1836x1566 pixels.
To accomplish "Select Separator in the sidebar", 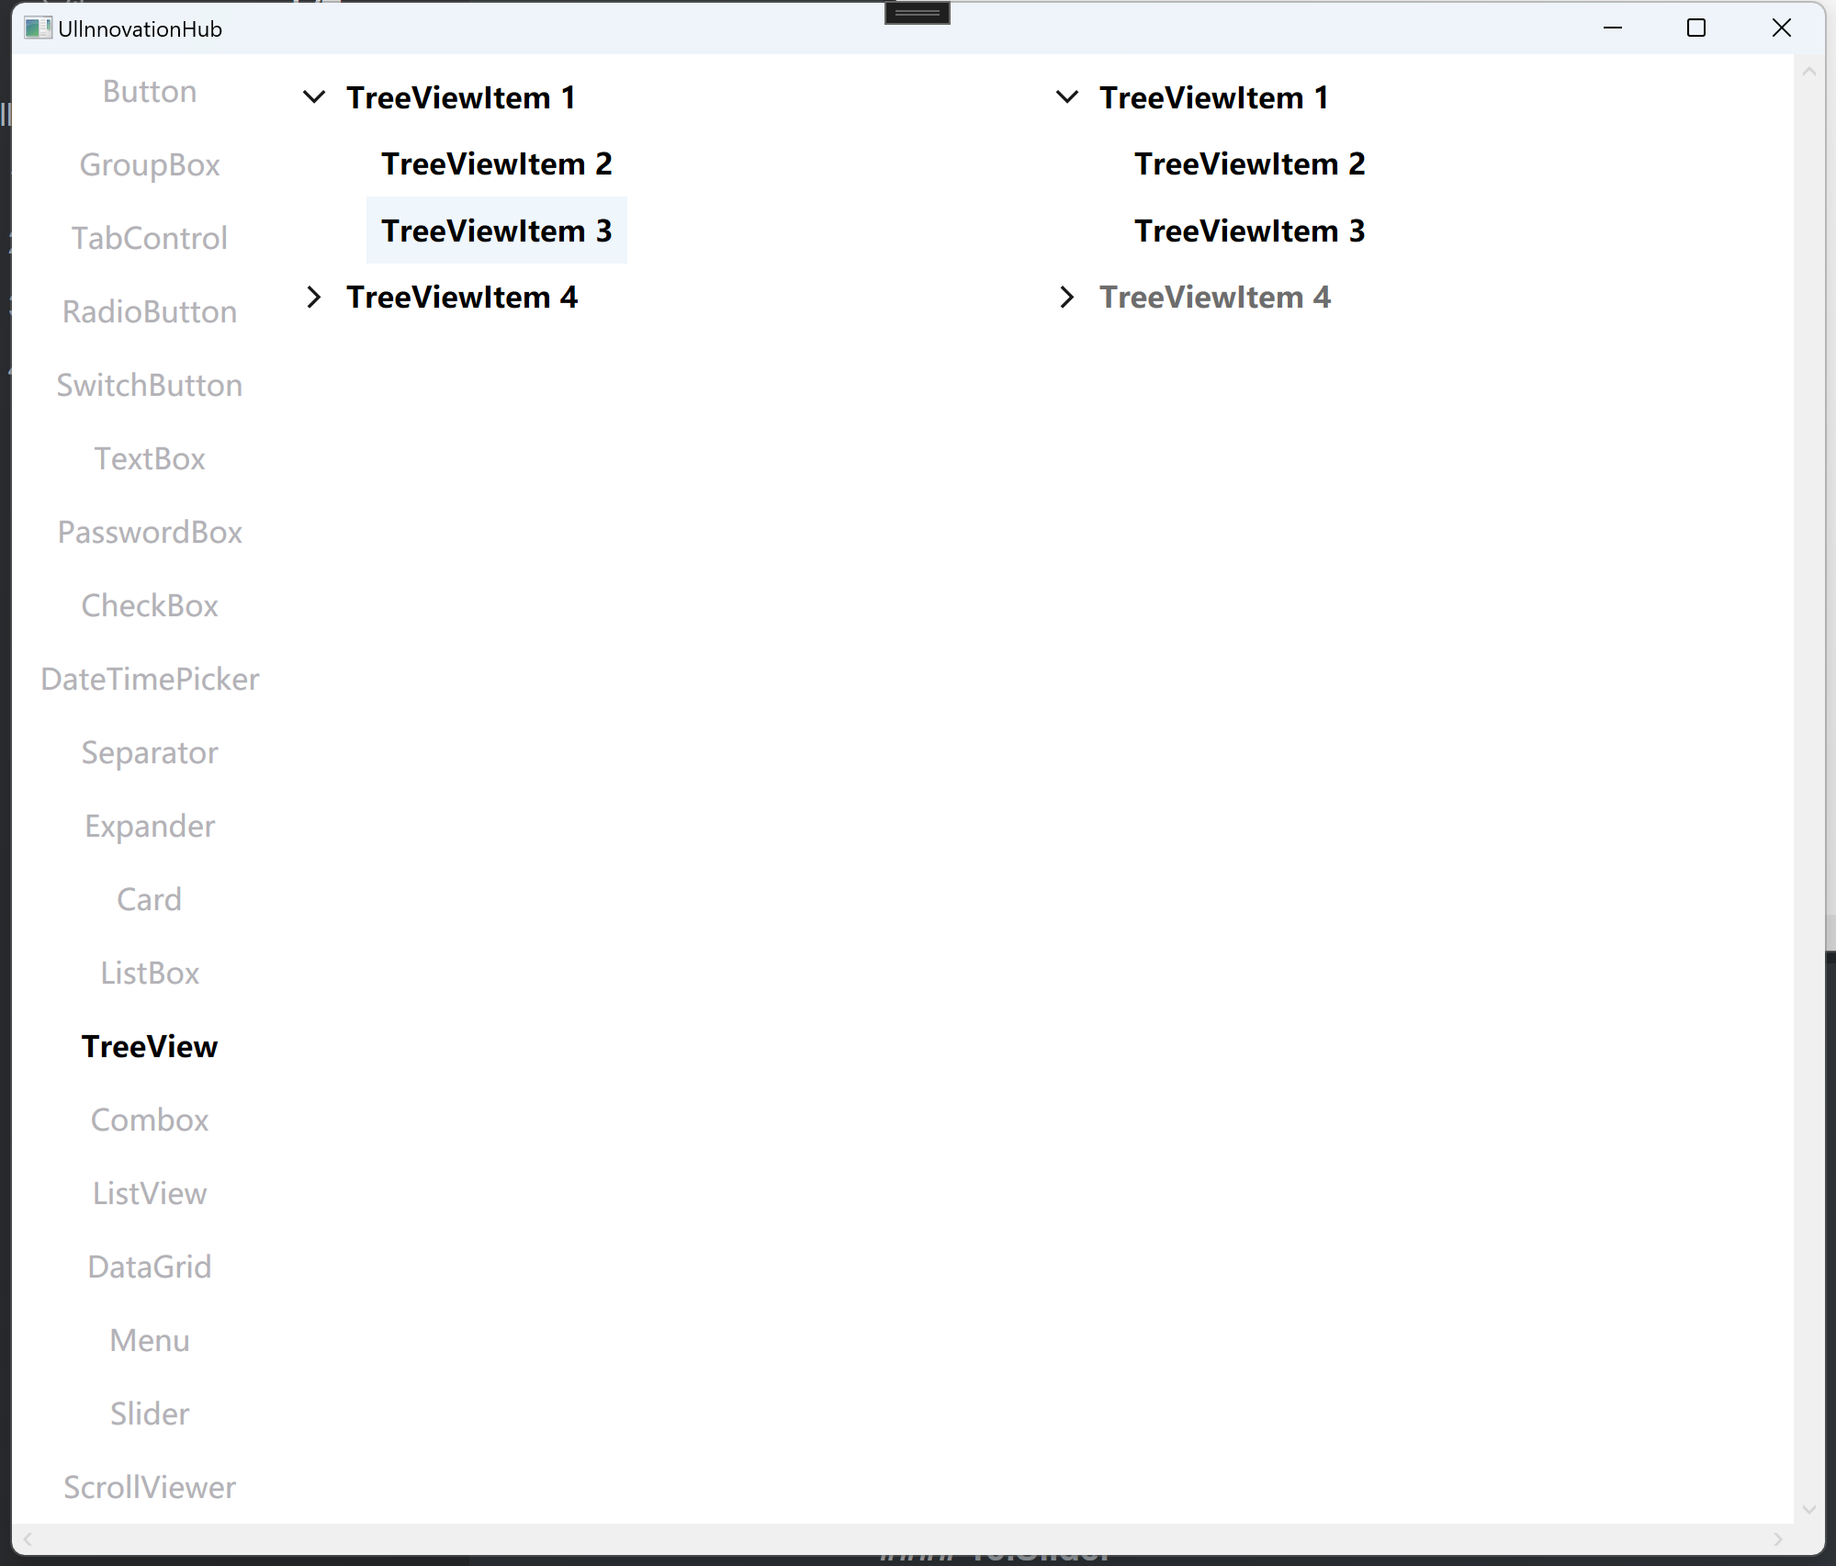I will [x=150, y=752].
